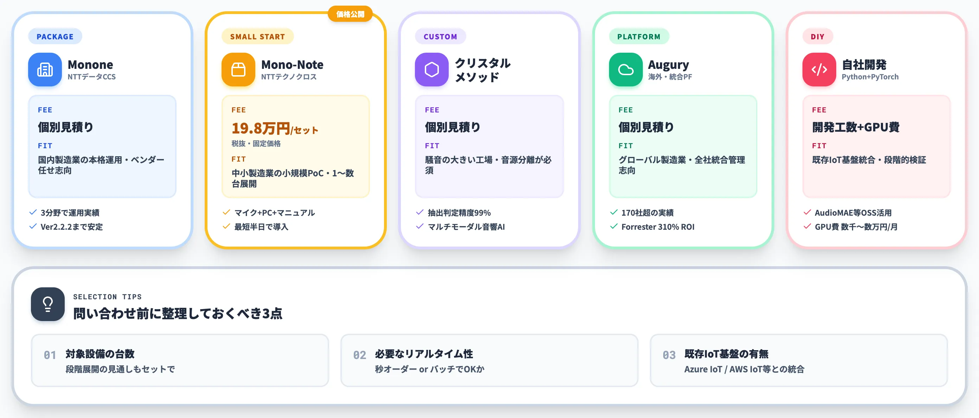Click the NTTテクノクロス vendor label

(x=289, y=77)
